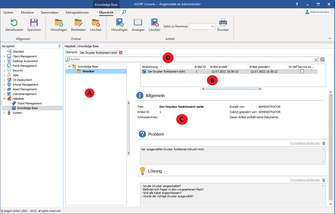The width and height of the screenshot is (335, 214).
Task: Click the vertical scrollbar in article details
Action: tap(331, 146)
